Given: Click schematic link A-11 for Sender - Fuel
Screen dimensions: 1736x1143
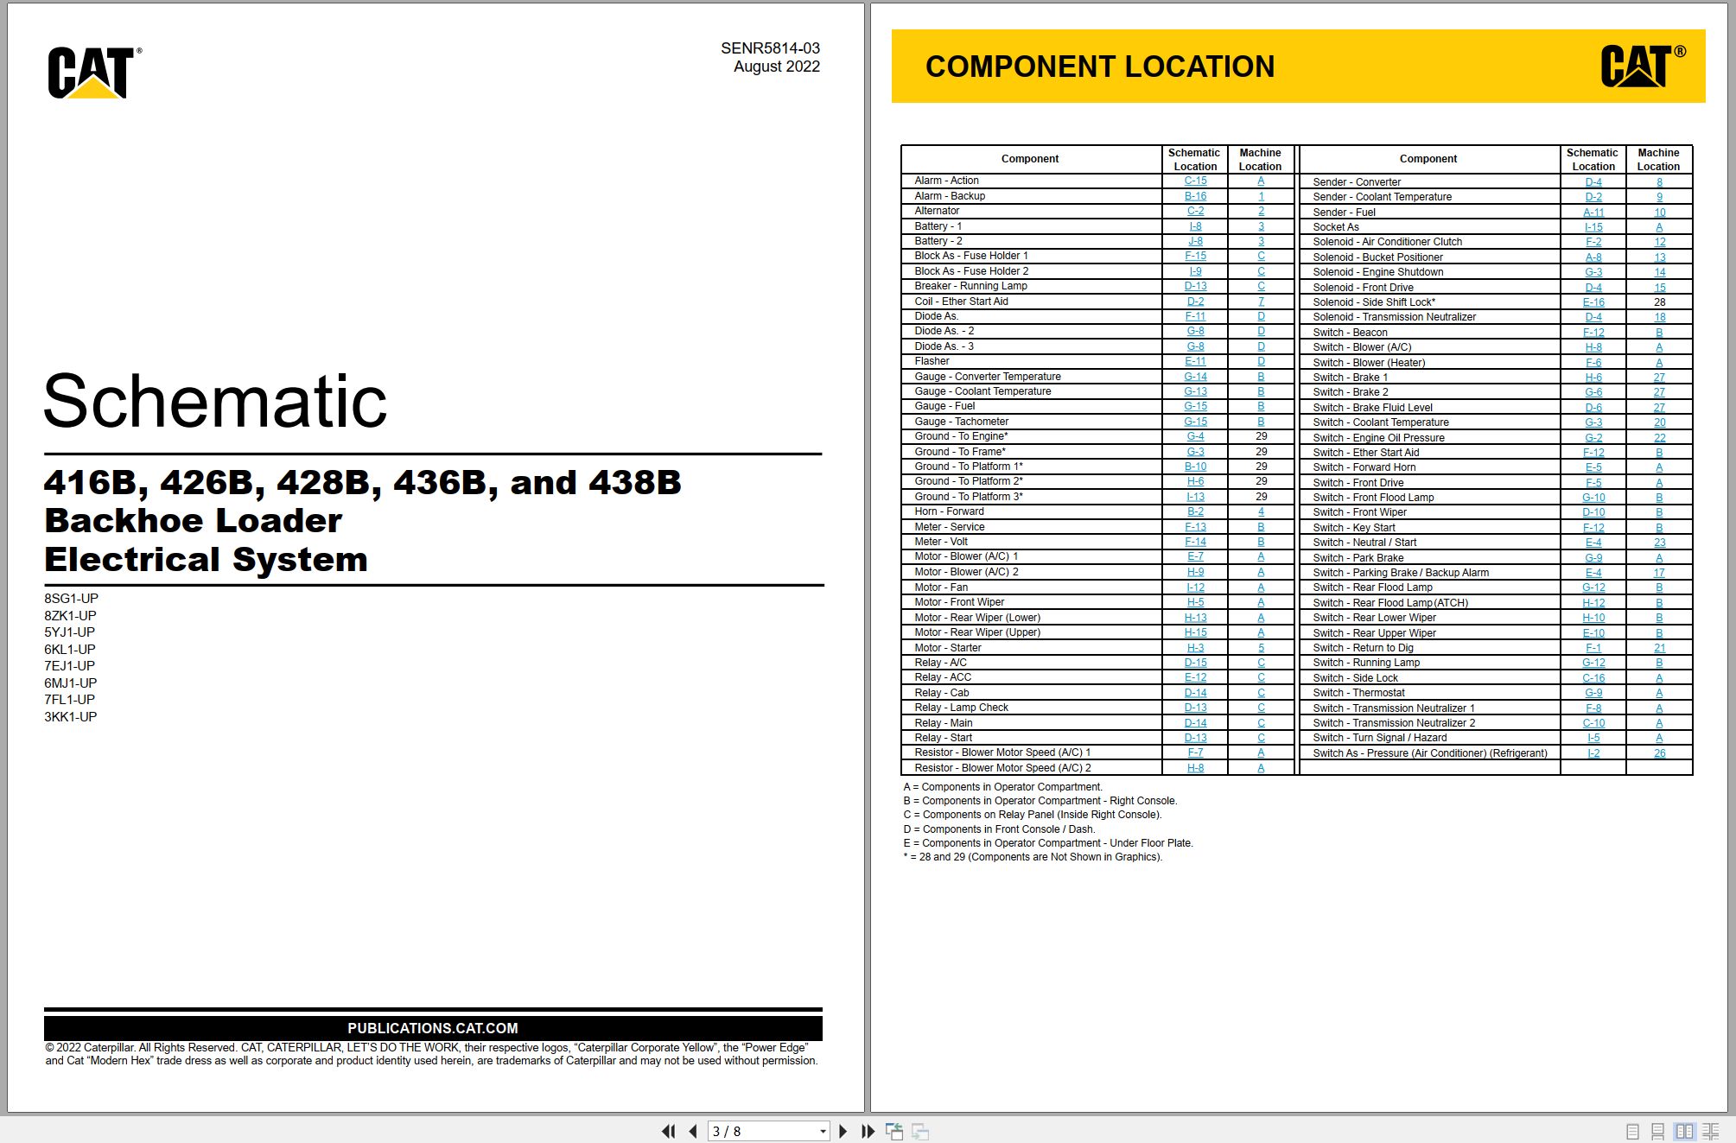Looking at the screenshot, I should pyautogui.click(x=1593, y=213).
